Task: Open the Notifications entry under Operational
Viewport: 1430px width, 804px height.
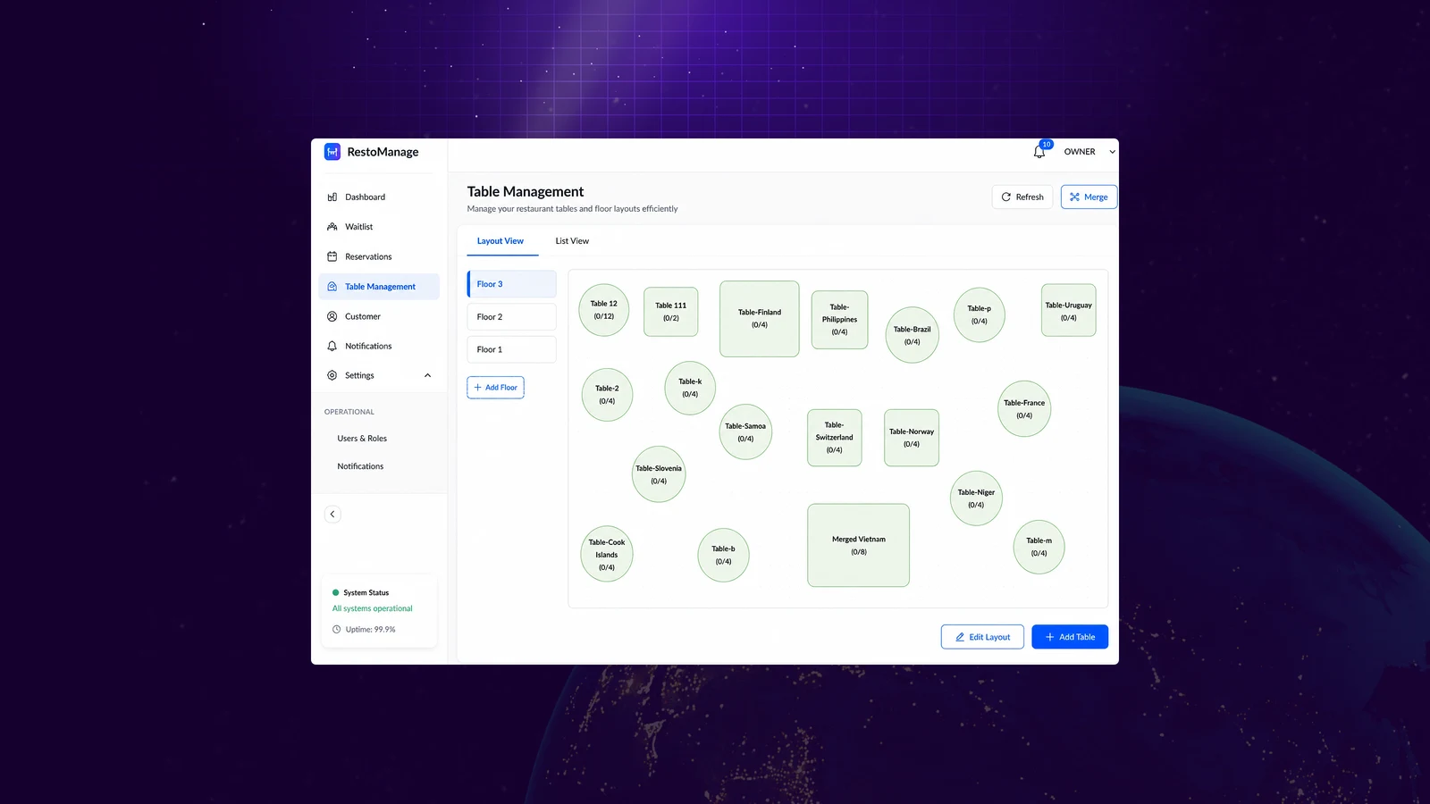Action: 360,466
